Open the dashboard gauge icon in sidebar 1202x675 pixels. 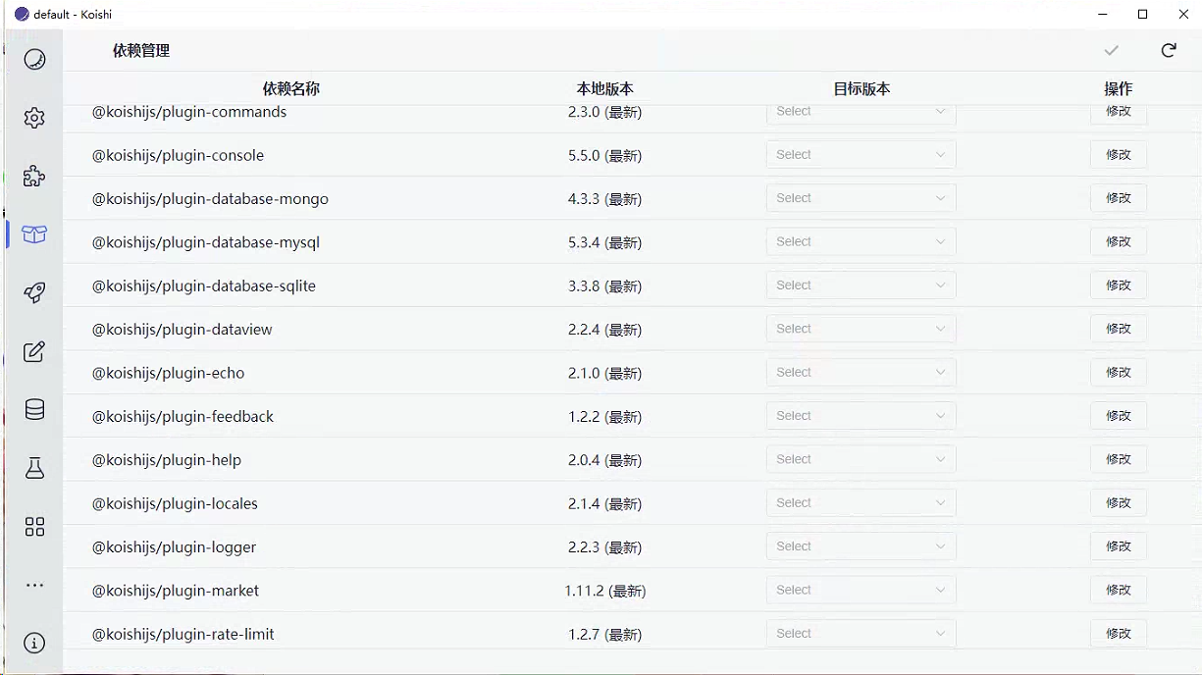click(34, 60)
